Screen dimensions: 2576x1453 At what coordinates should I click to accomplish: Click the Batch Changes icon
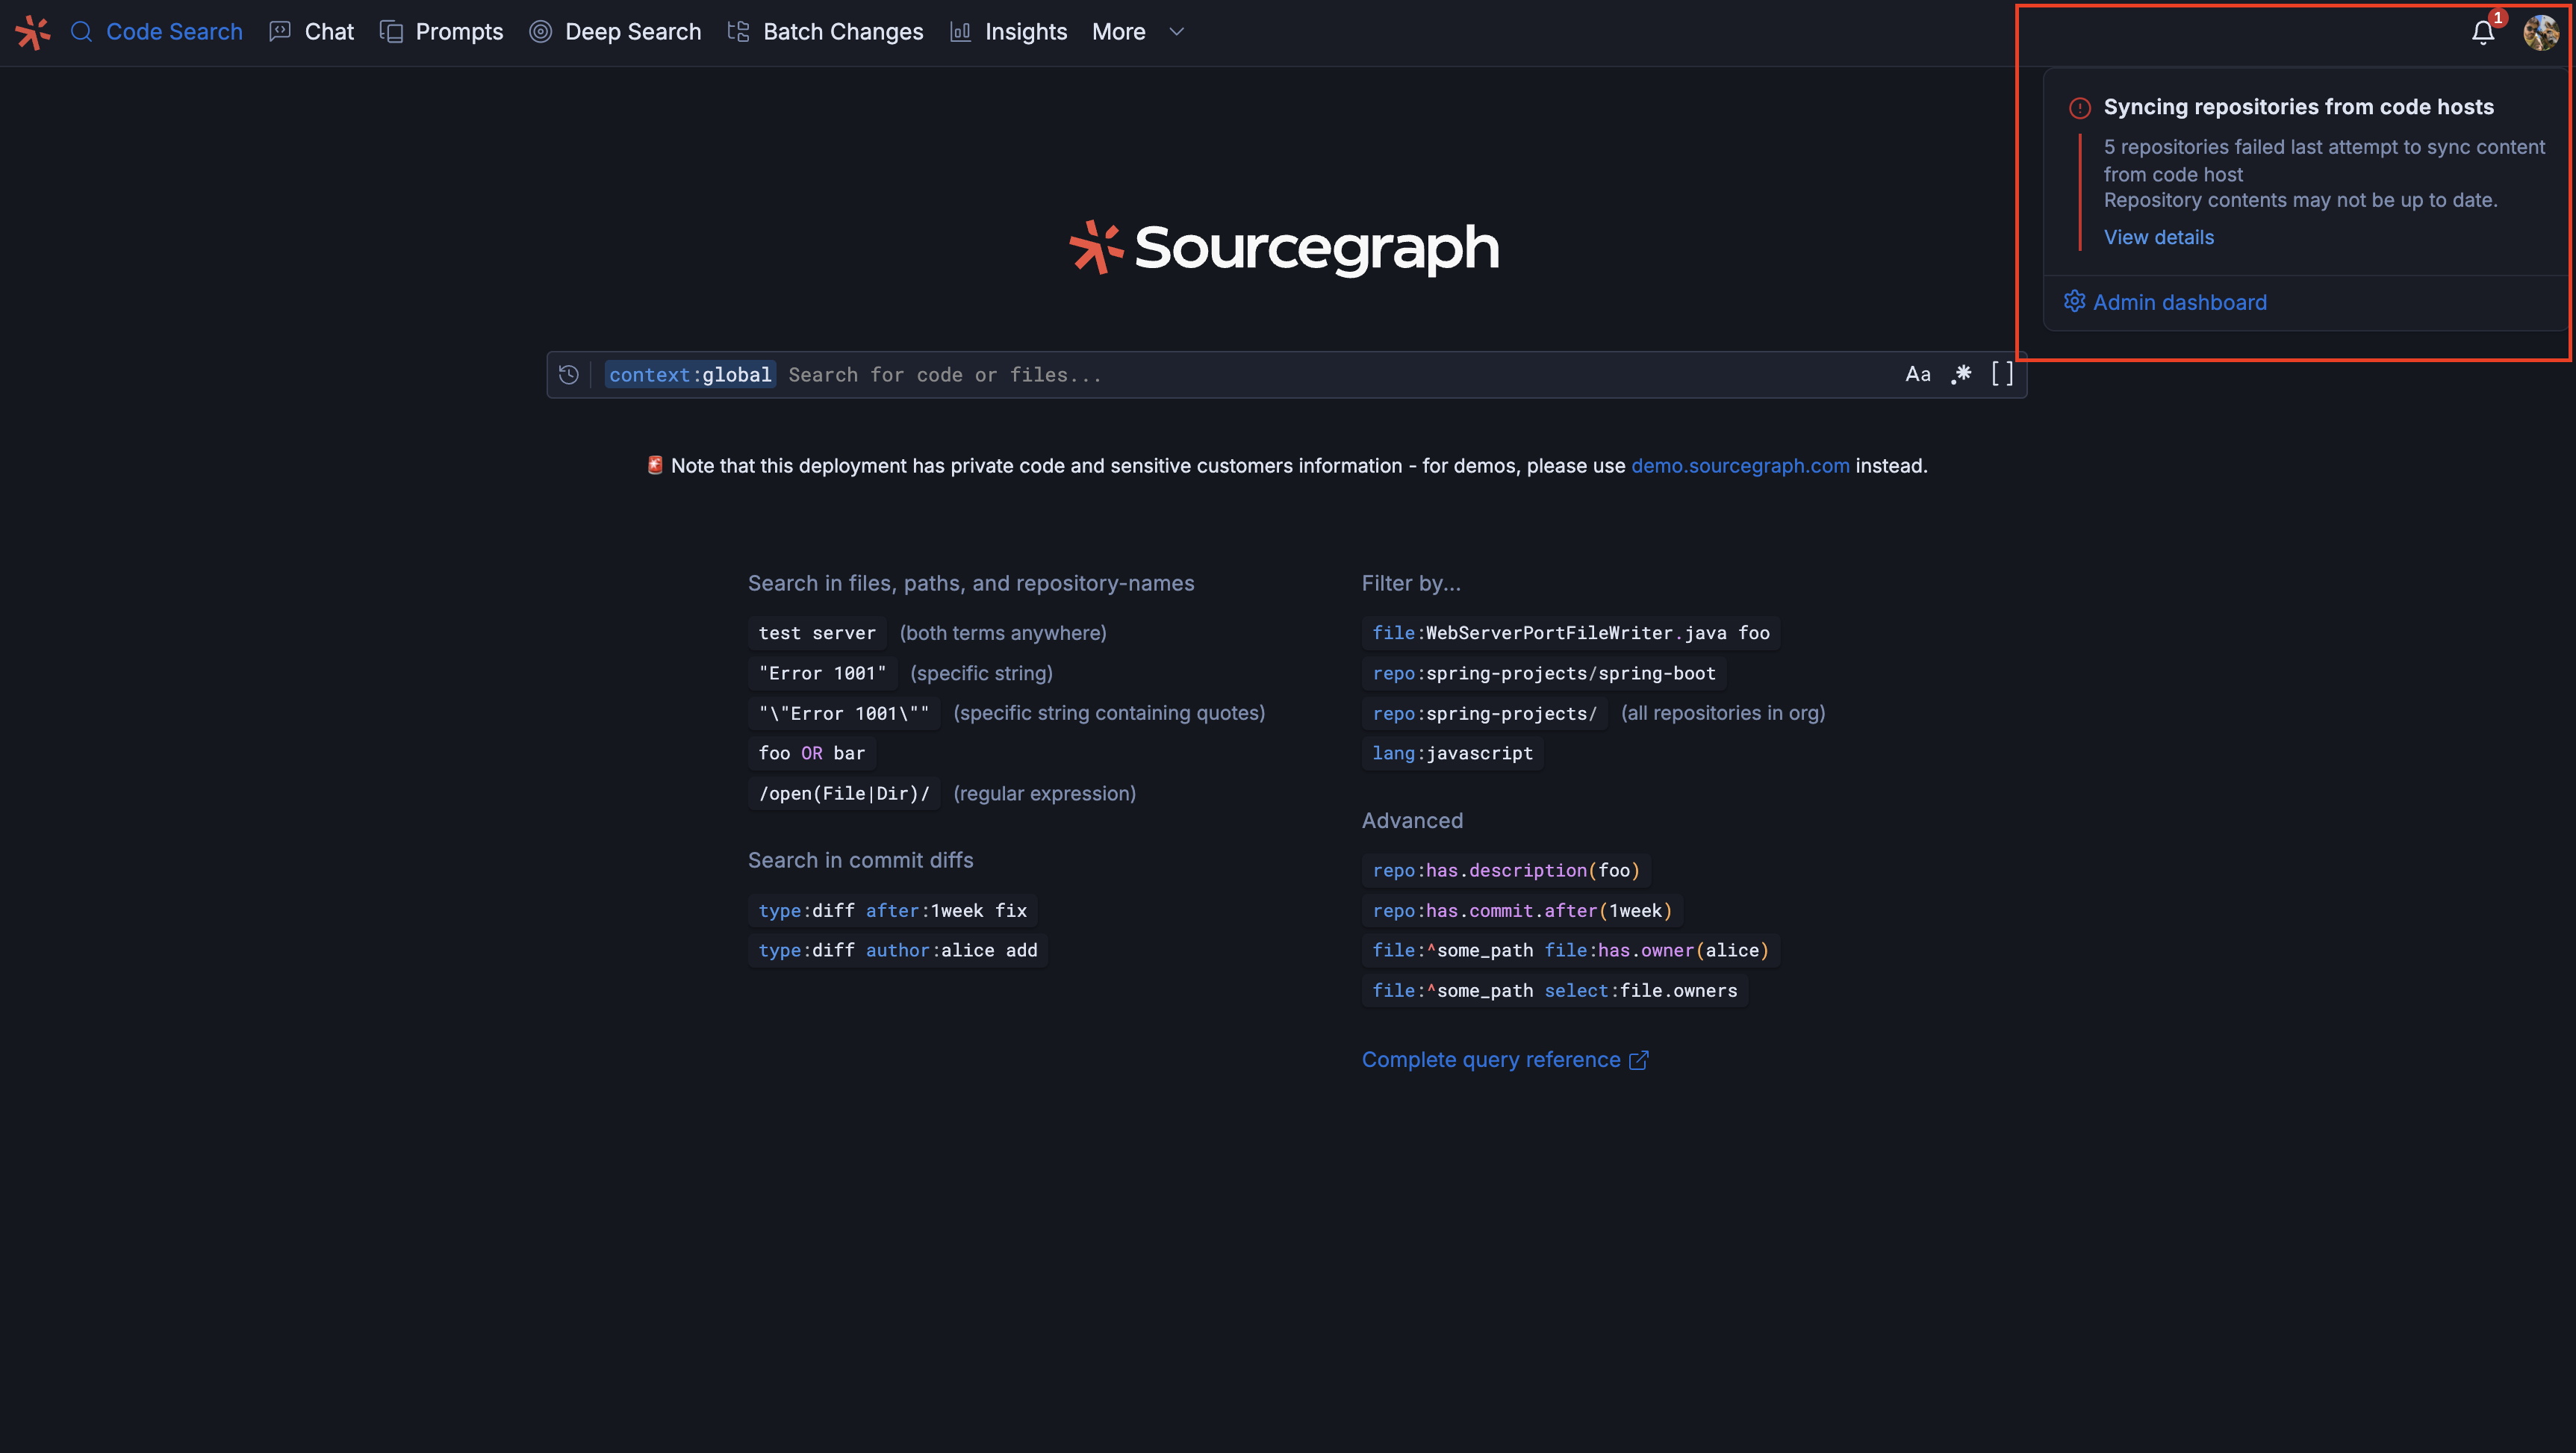pos(738,32)
